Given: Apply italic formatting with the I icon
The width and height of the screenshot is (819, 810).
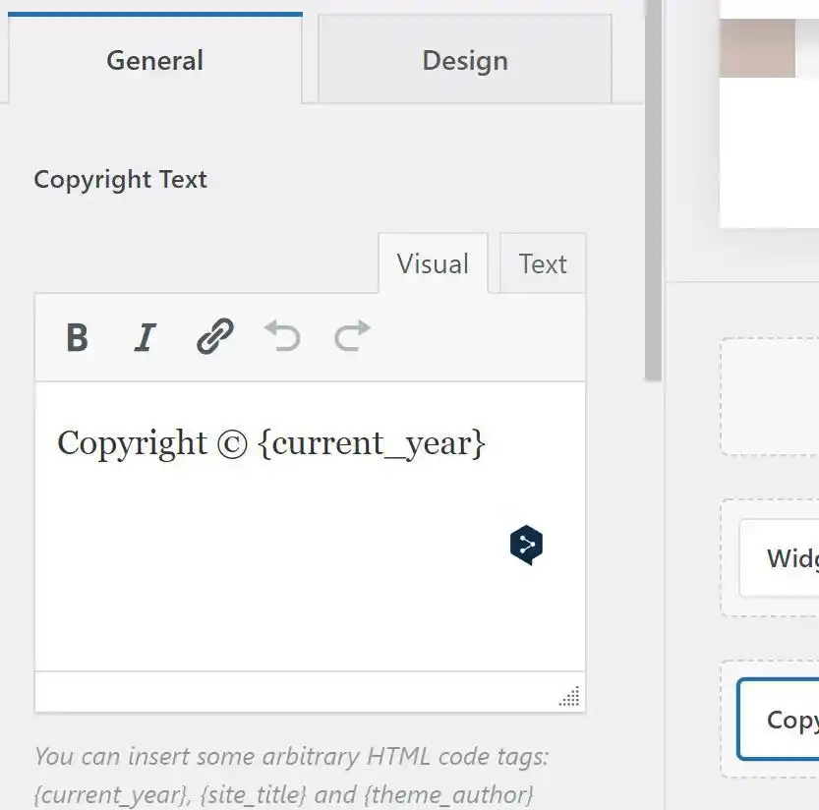Looking at the screenshot, I should point(146,337).
